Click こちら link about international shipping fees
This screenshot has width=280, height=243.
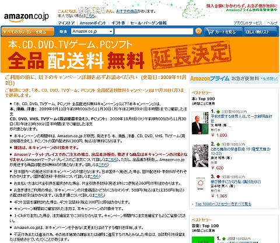(x=94, y=176)
